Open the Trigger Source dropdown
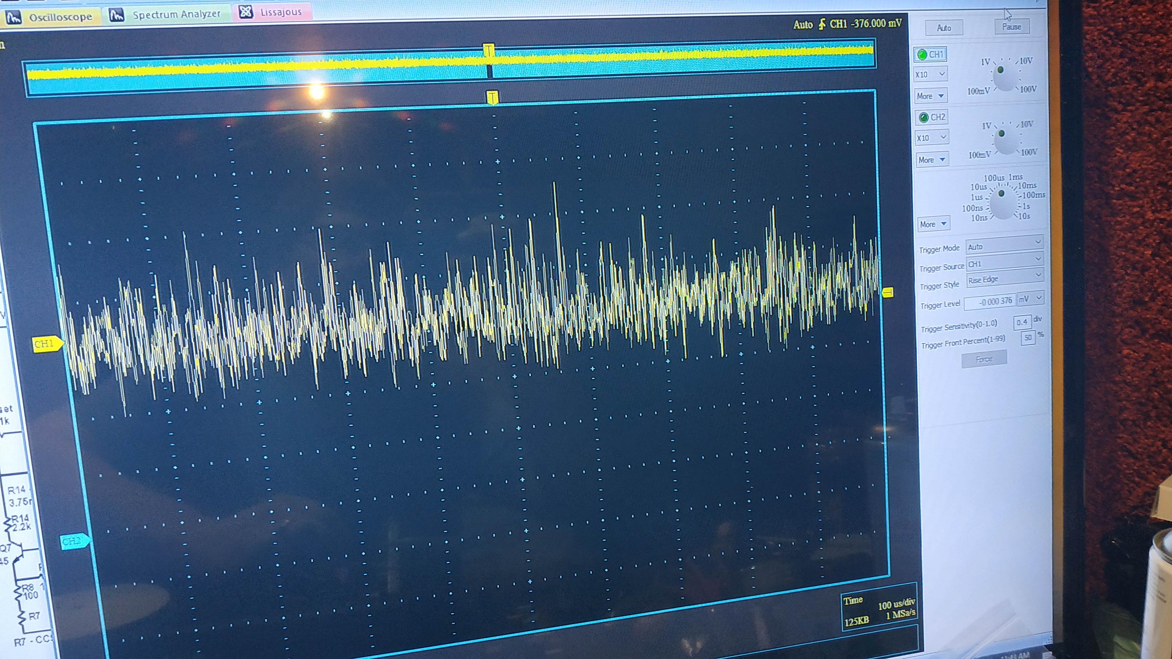 (1005, 262)
